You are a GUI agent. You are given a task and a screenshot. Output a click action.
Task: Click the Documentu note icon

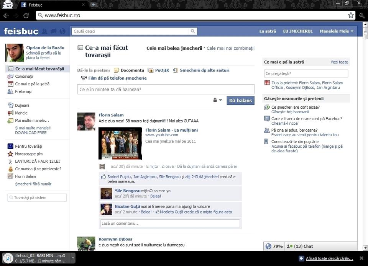[117, 70]
